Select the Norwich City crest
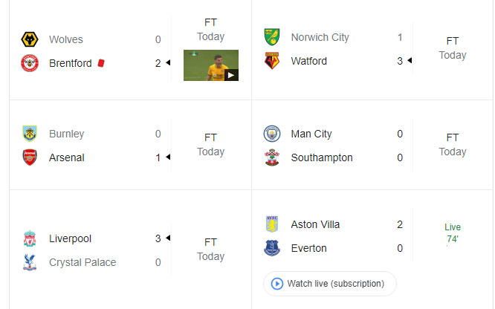The width and height of the screenshot is (495, 309). 272,37
